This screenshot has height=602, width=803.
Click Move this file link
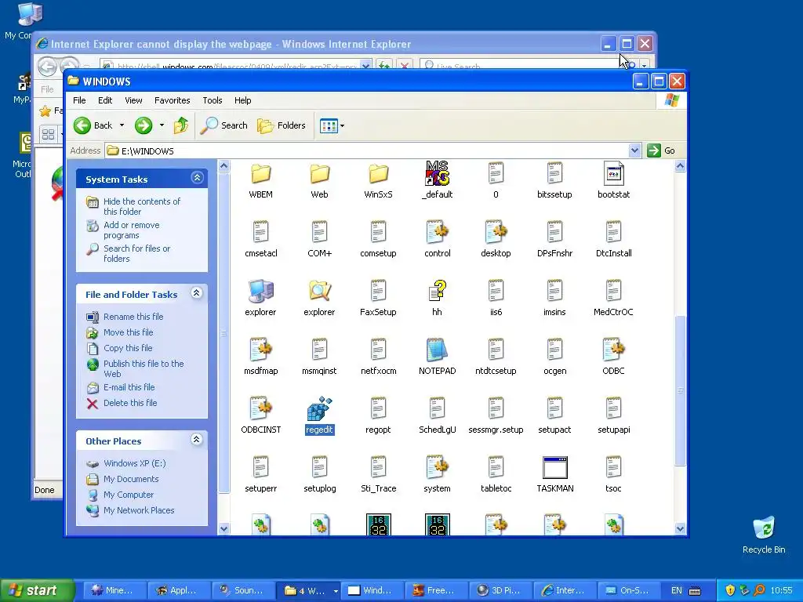pos(128,332)
